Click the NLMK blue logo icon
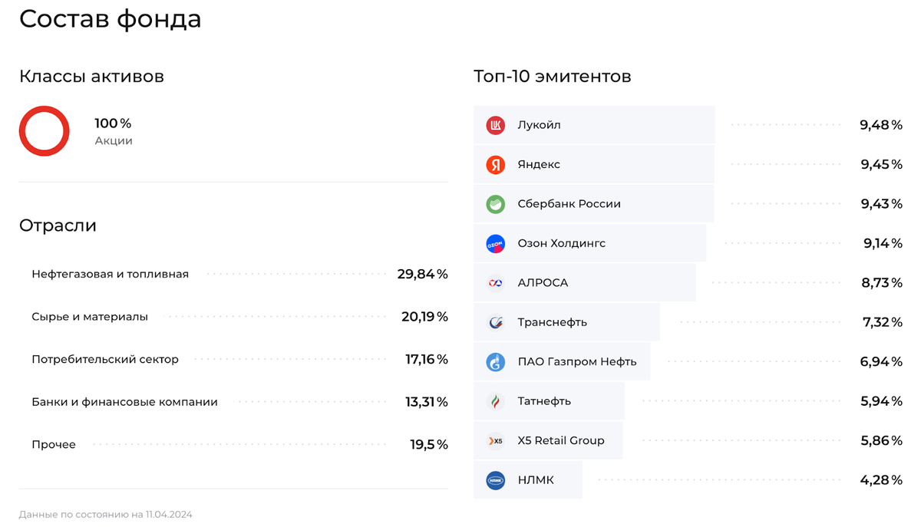Image resolution: width=921 pixels, height=527 pixels. pyautogui.click(x=496, y=480)
